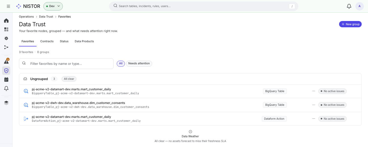Click the Favorites breadcrumb
The image size is (368, 147).
coord(64,17)
